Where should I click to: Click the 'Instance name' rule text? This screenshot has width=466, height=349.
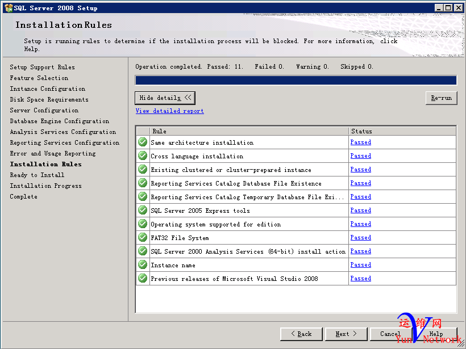[x=173, y=266]
